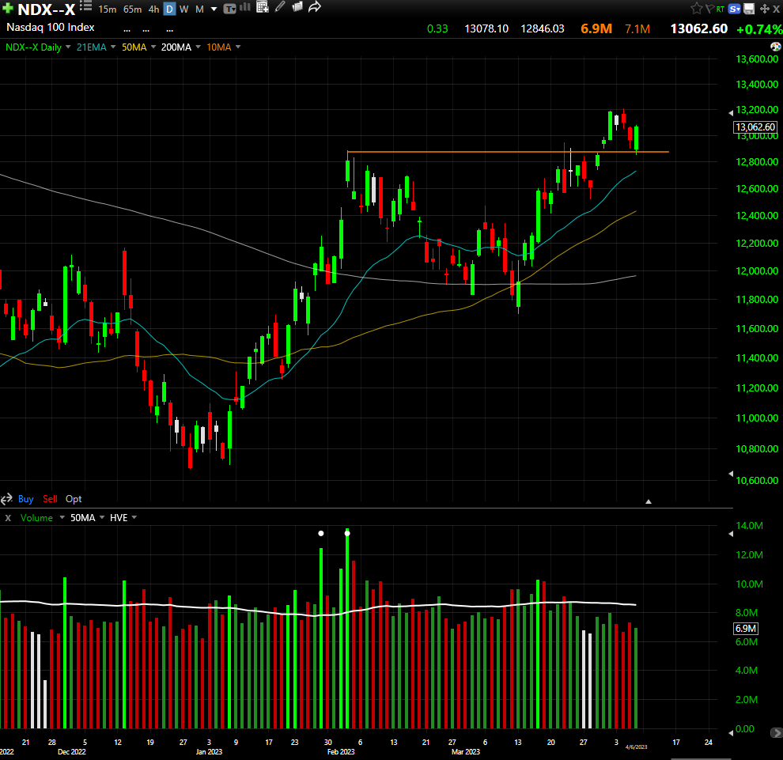Open the chart template T icon
The image size is (783, 760).
click(229, 9)
